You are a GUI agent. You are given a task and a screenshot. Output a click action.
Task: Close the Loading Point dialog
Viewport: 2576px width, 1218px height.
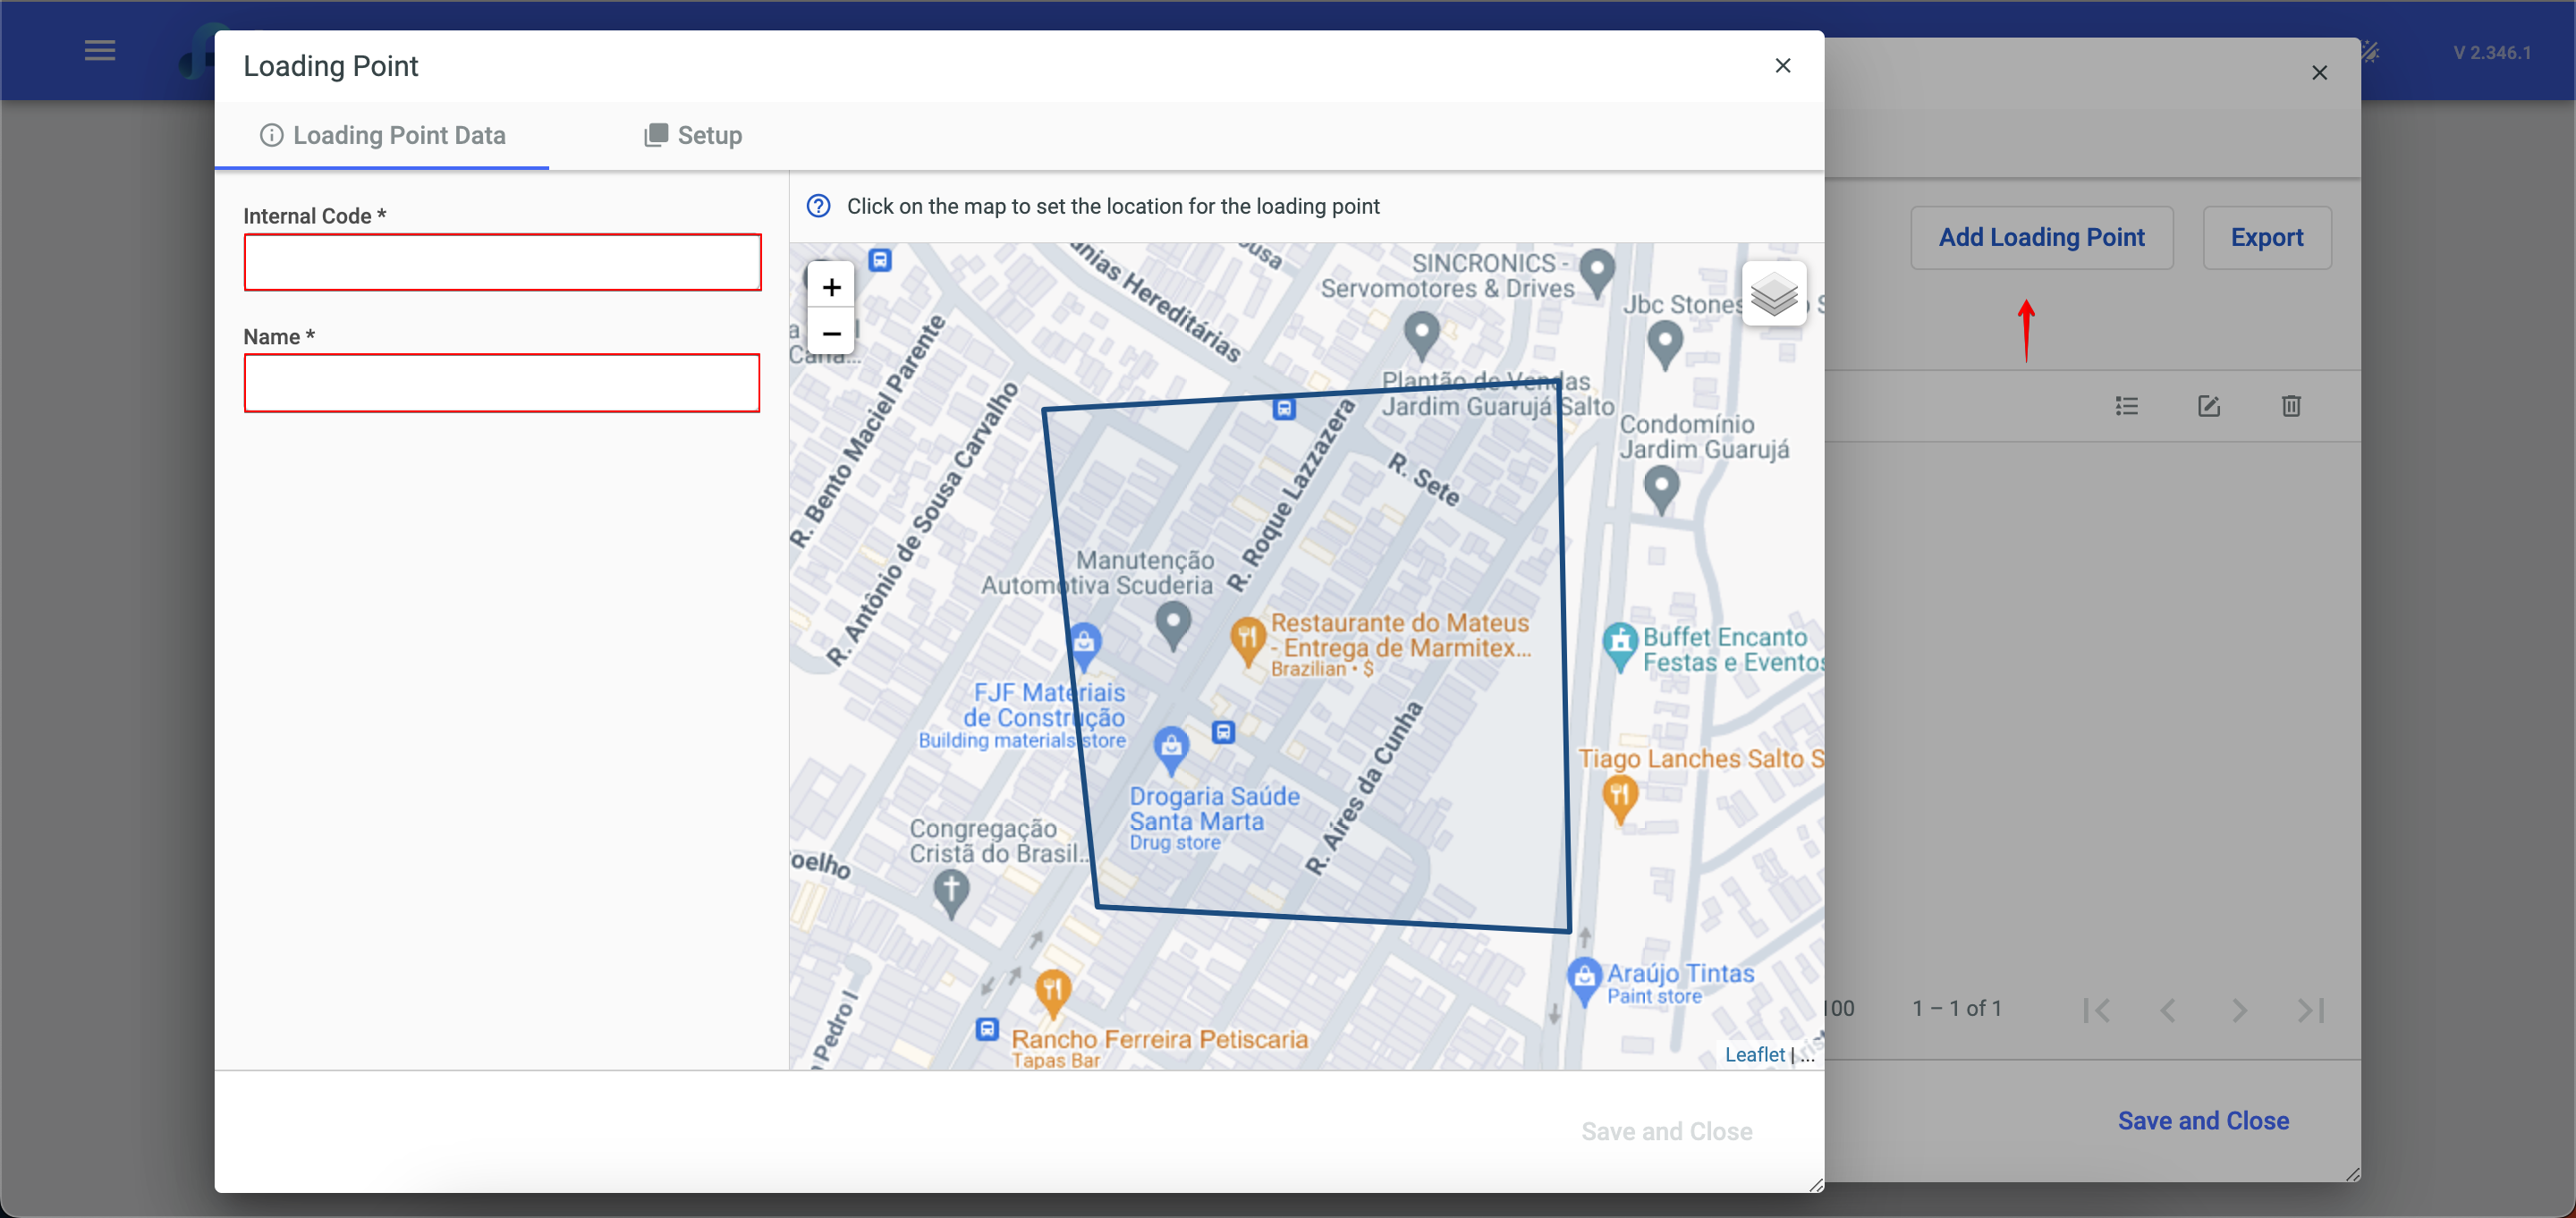1782,65
